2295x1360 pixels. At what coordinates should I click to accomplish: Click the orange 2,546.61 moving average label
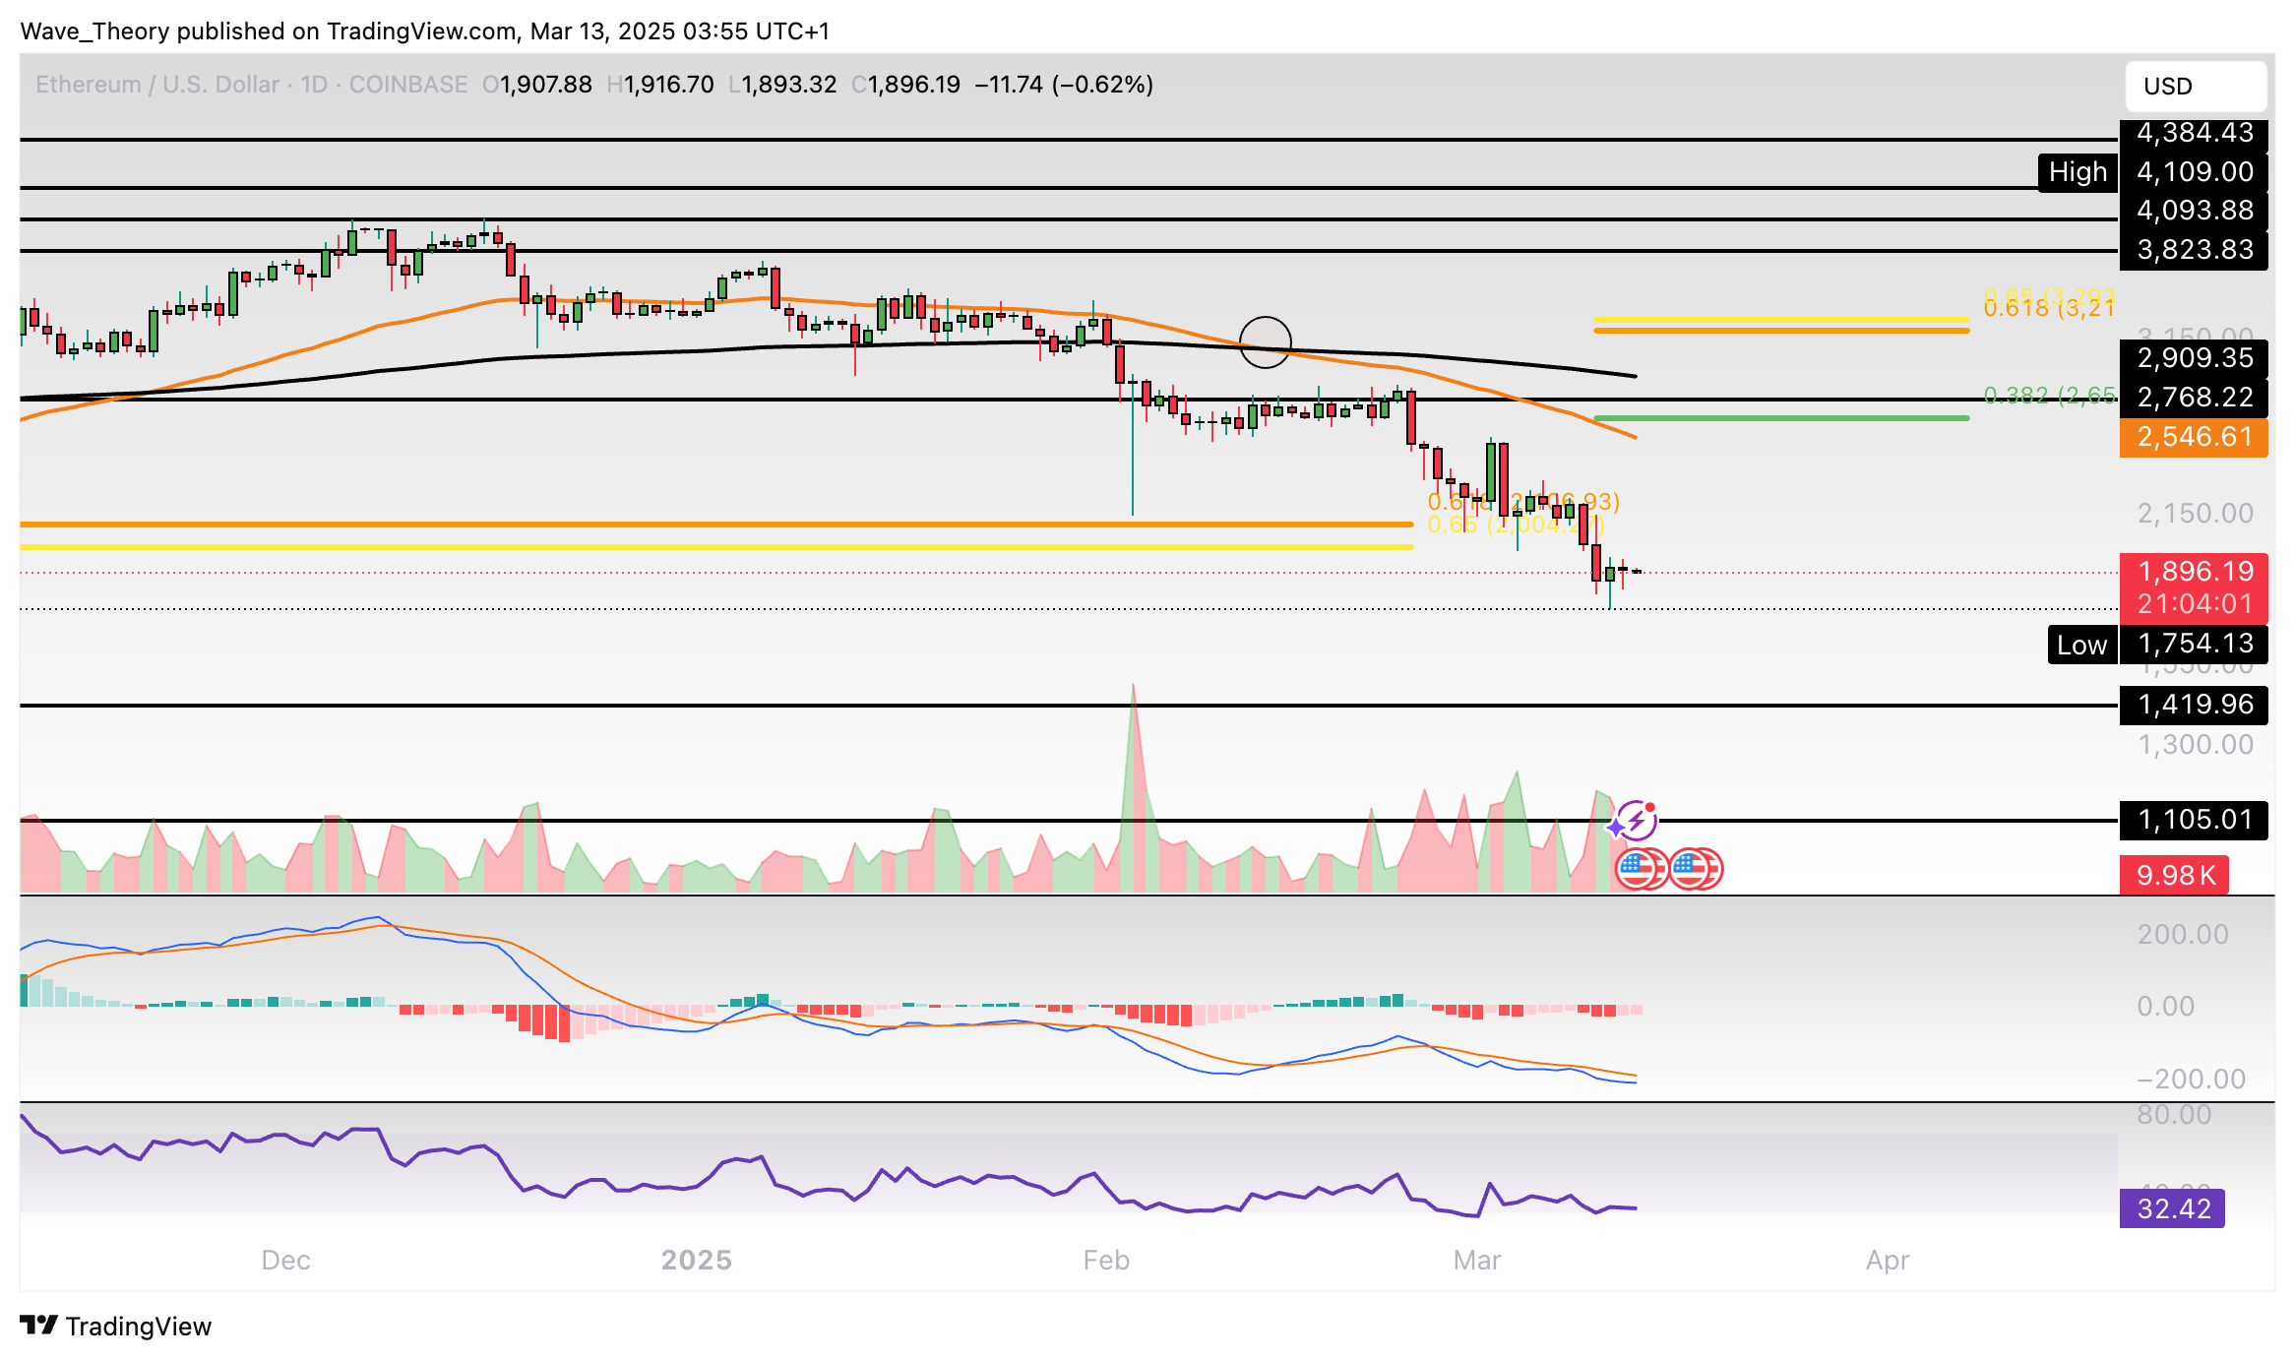(x=2194, y=437)
